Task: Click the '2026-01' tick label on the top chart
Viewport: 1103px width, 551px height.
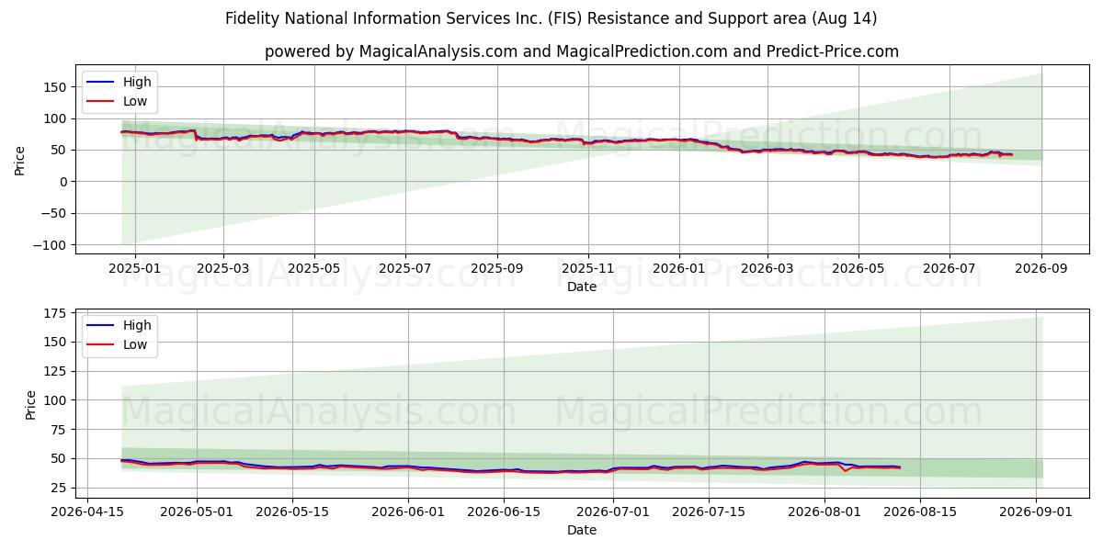Action: point(679,269)
